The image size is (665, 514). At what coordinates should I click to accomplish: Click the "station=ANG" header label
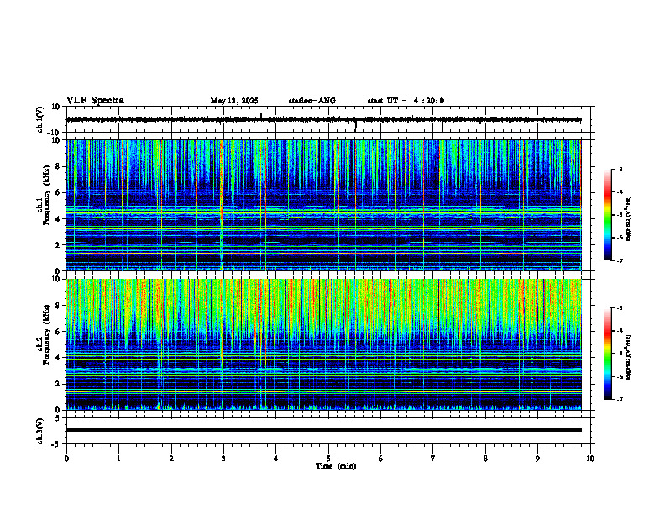312,101
